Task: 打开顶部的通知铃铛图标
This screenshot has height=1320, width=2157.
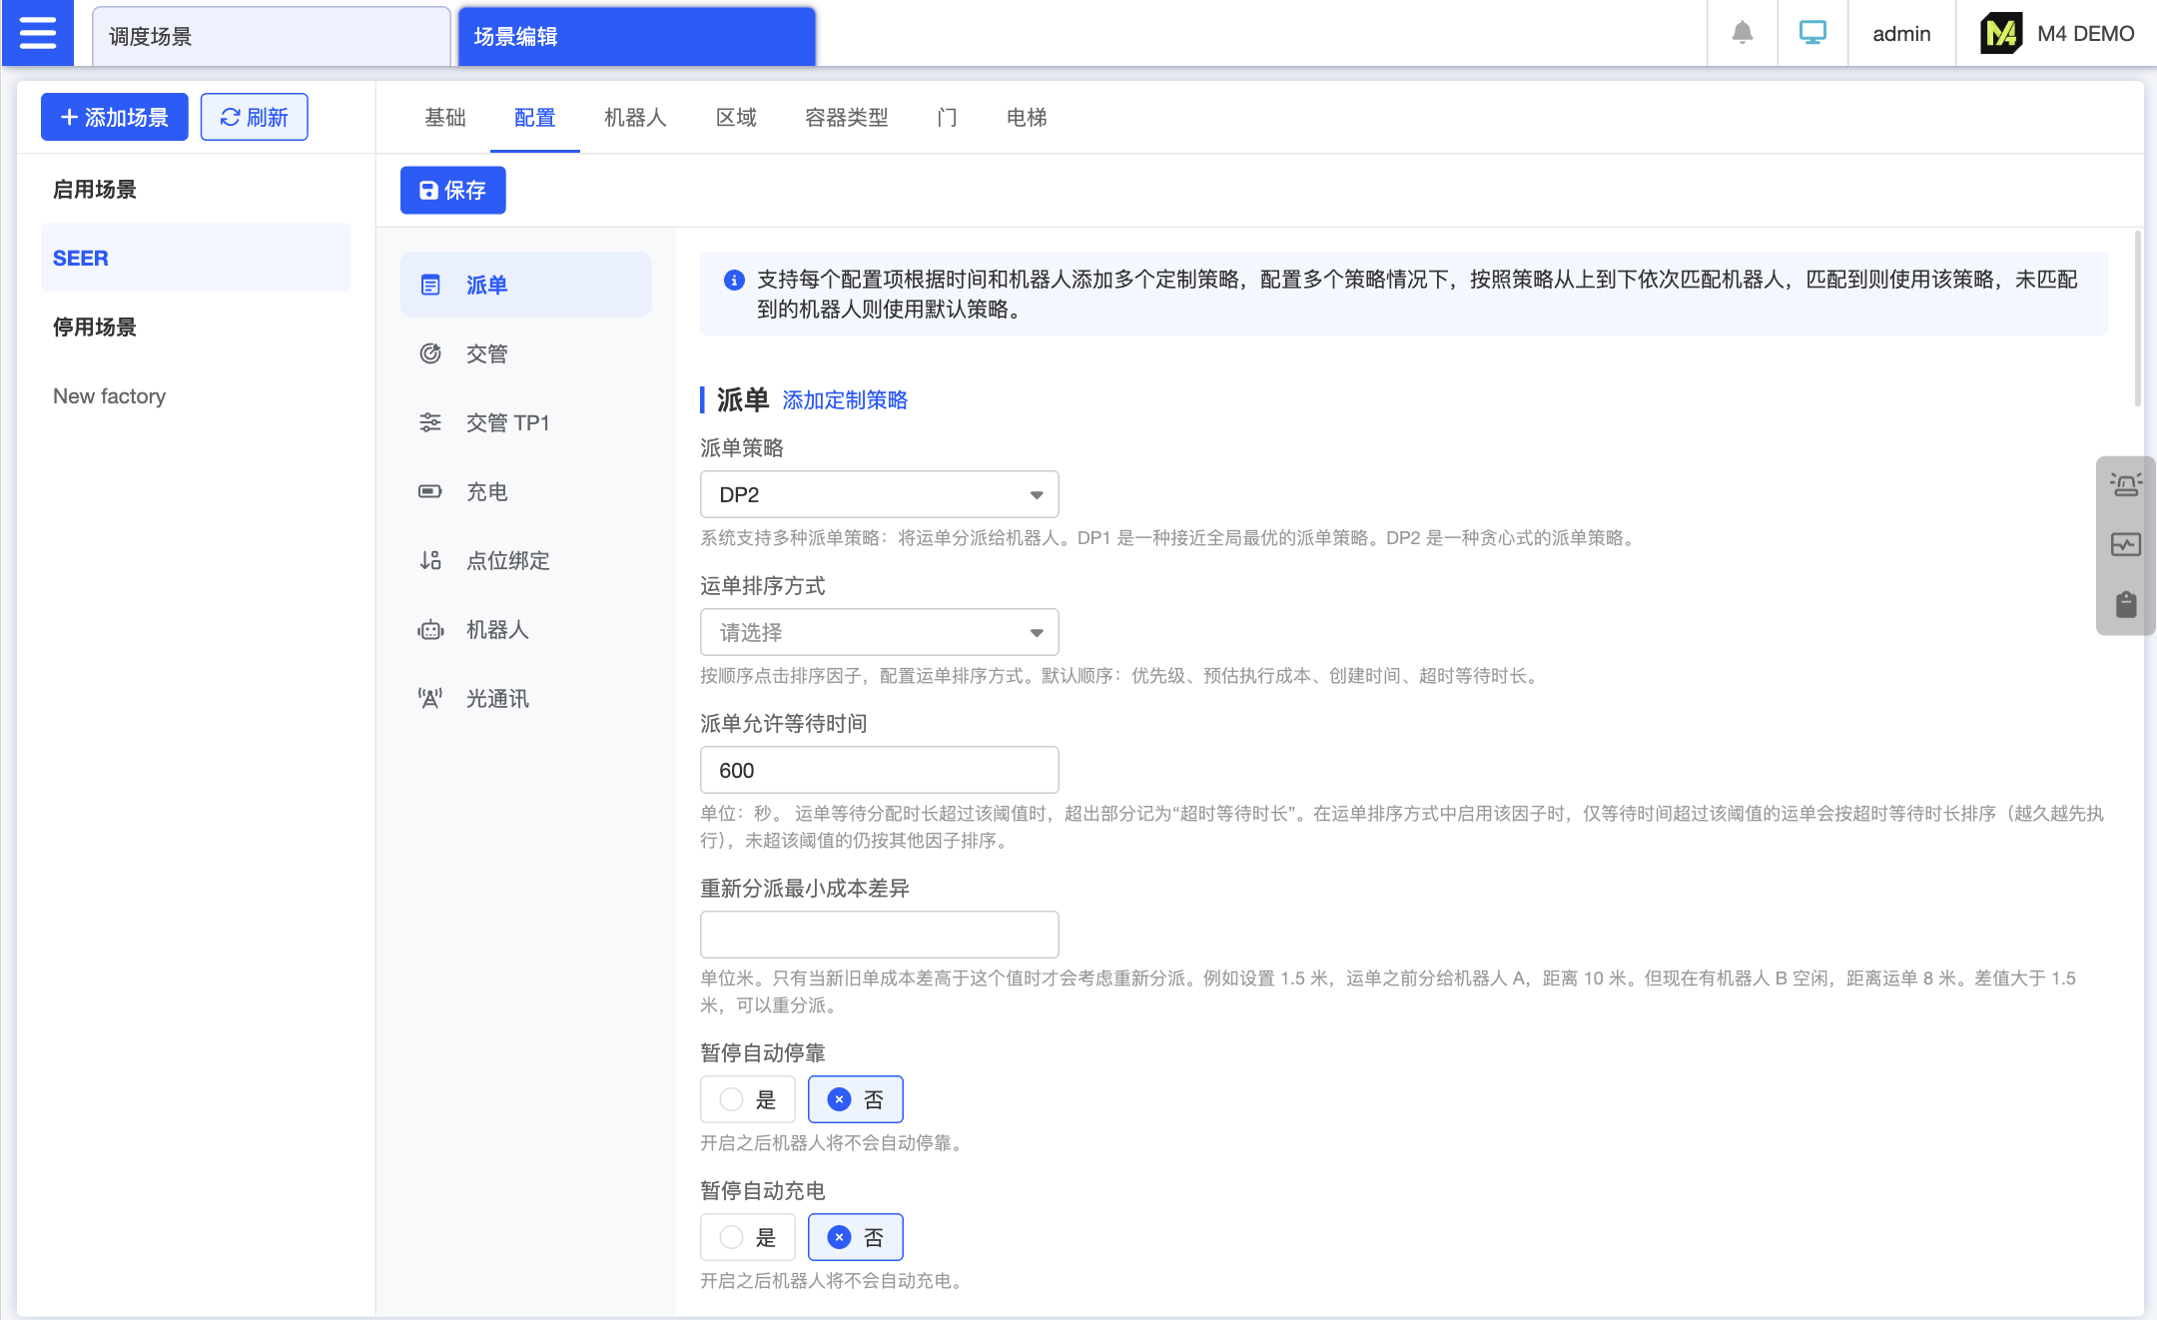Action: (x=1741, y=32)
